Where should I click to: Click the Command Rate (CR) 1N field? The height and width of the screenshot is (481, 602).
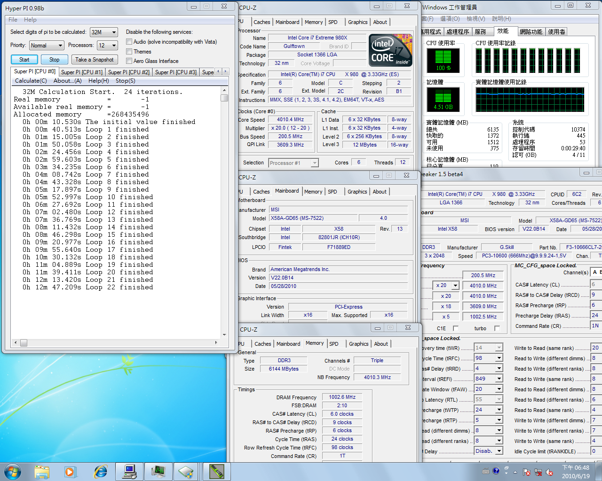tap(596, 326)
